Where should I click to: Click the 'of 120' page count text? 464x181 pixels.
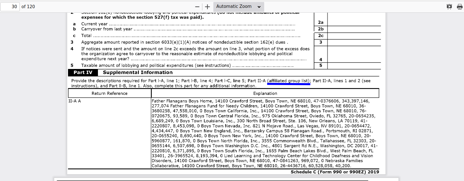tap(28, 6)
